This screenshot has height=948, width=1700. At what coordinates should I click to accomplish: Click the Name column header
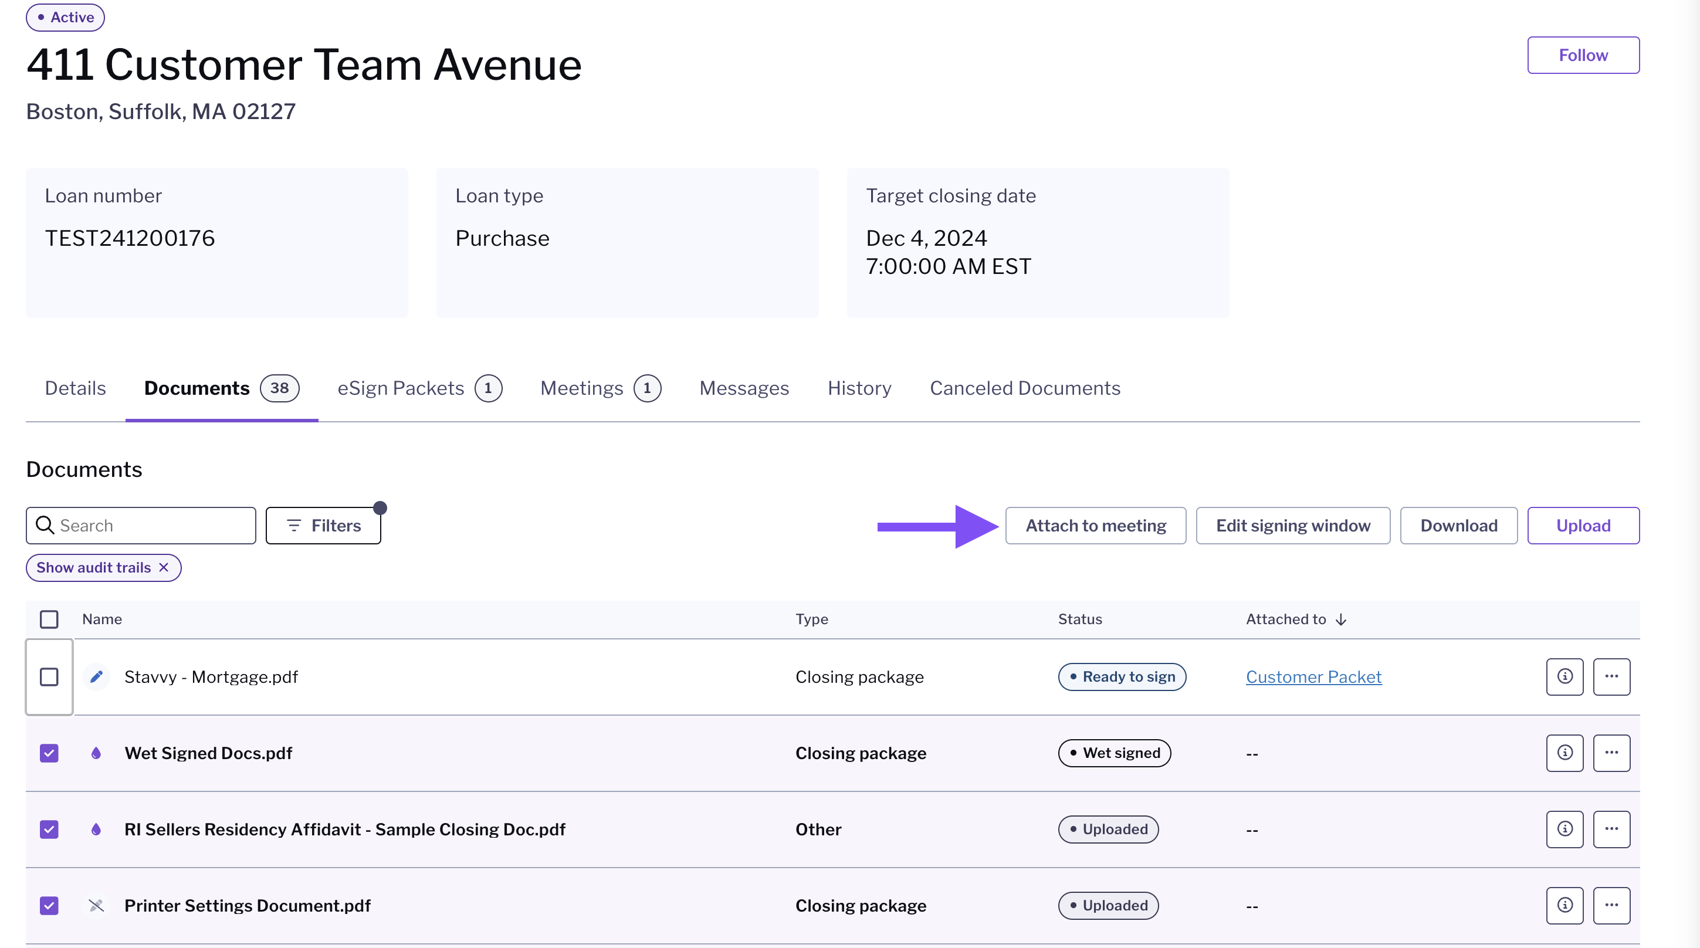tap(101, 619)
